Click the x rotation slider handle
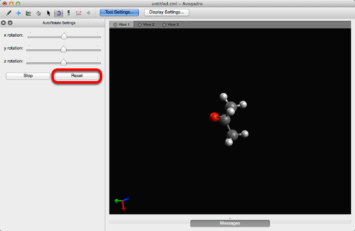 pos(64,36)
